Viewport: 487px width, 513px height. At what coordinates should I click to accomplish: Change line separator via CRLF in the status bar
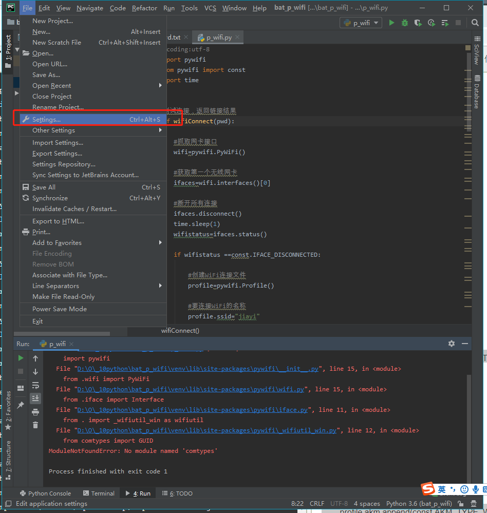(x=317, y=504)
